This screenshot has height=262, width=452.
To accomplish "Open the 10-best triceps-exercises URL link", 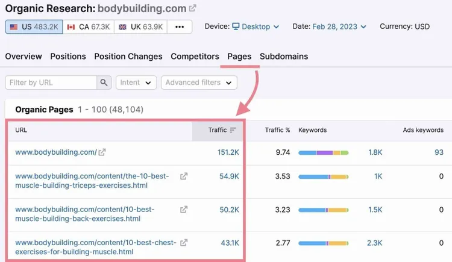I will [92, 181].
